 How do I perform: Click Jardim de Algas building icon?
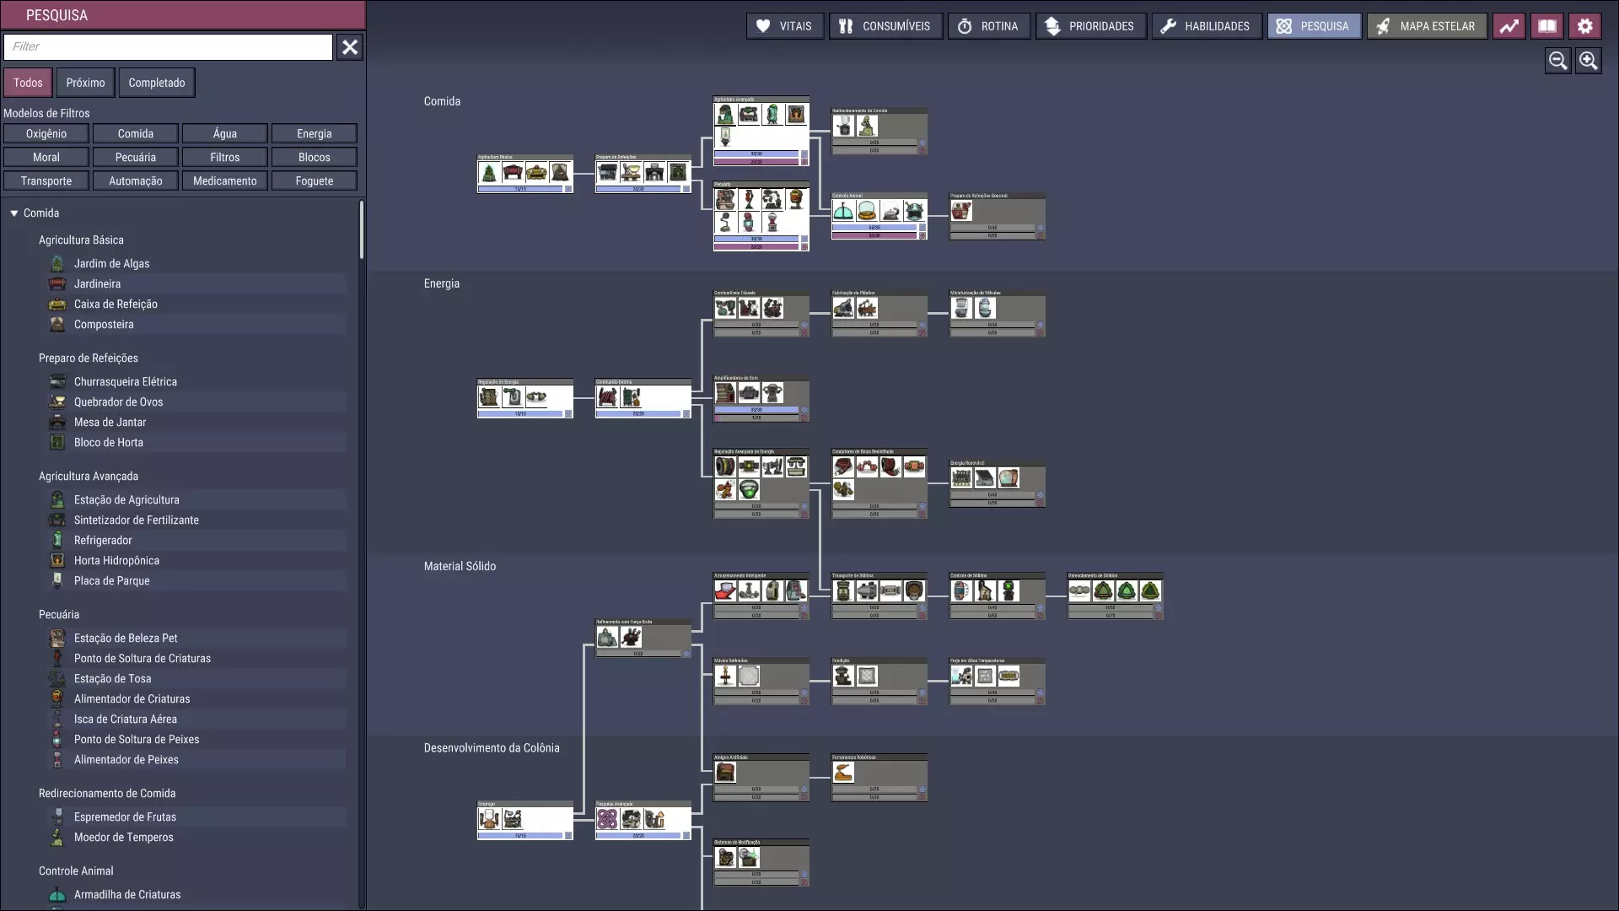pyautogui.click(x=57, y=264)
